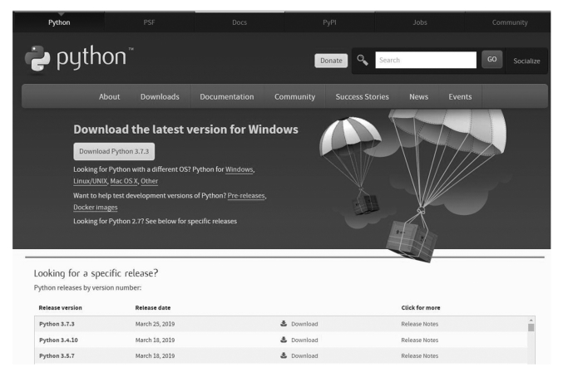This screenshot has height=372, width=568.
Task: Open Release Notes for Python 3.4.10
Action: click(419, 340)
